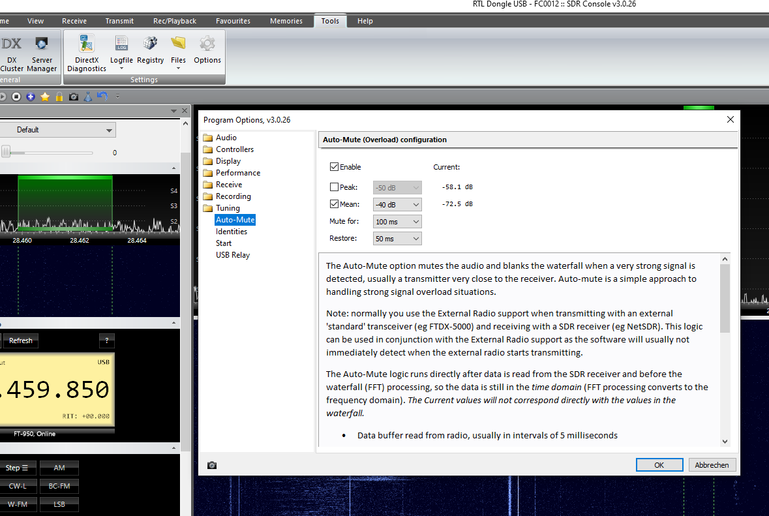769x516 pixels.
Task: Open Server Manager from the ribbon
Action: pos(42,53)
